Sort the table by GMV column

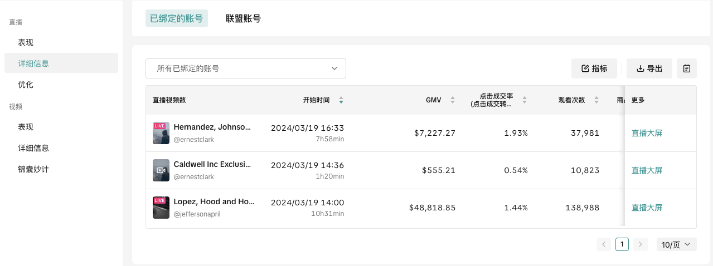[453, 100]
